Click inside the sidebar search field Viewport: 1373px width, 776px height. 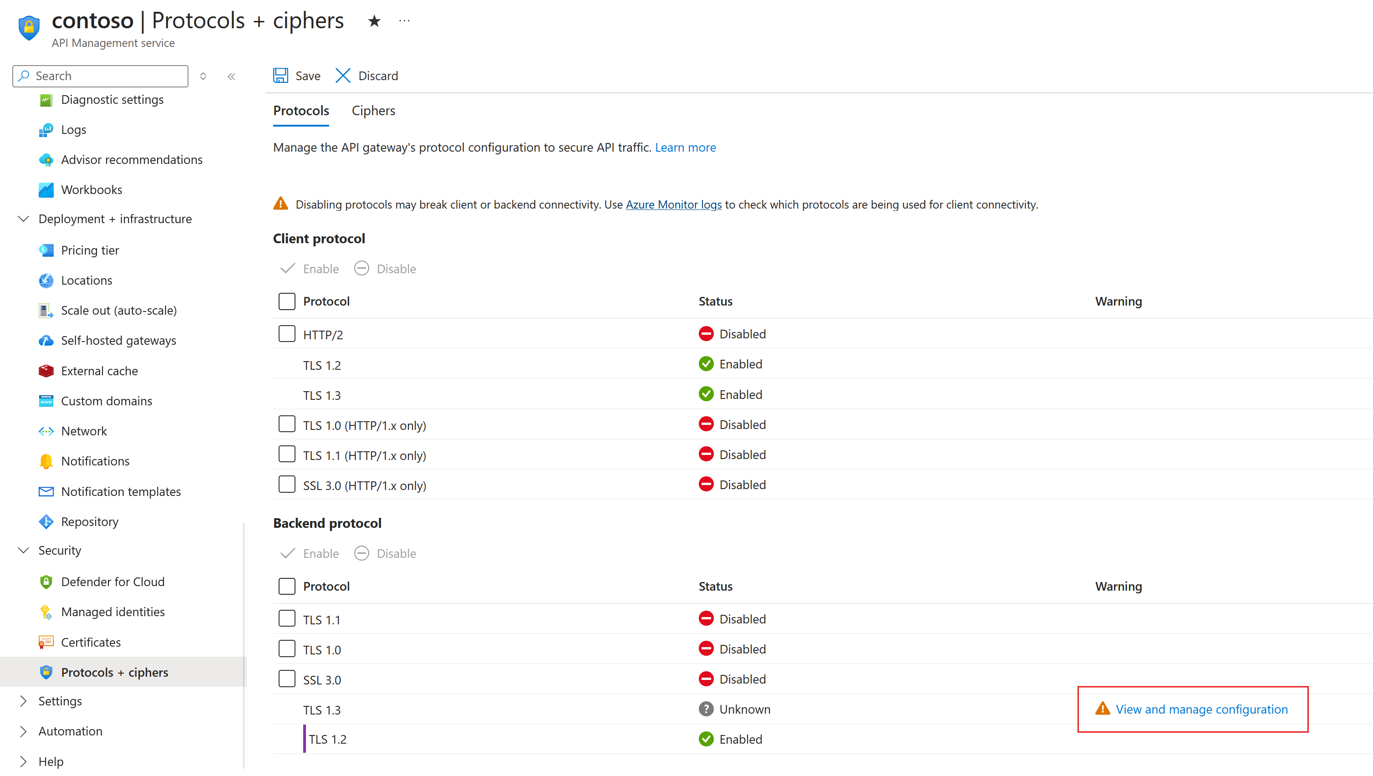click(x=100, y=76)
